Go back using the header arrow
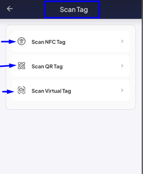The height and width of the screenshot is (174, 143). pos(10,9)
